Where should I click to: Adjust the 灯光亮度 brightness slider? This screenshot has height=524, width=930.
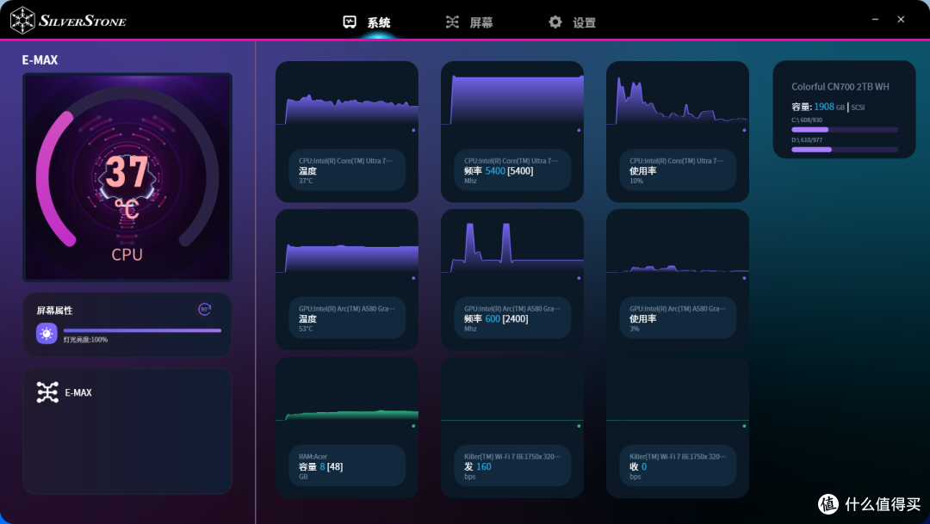(142, 330)
